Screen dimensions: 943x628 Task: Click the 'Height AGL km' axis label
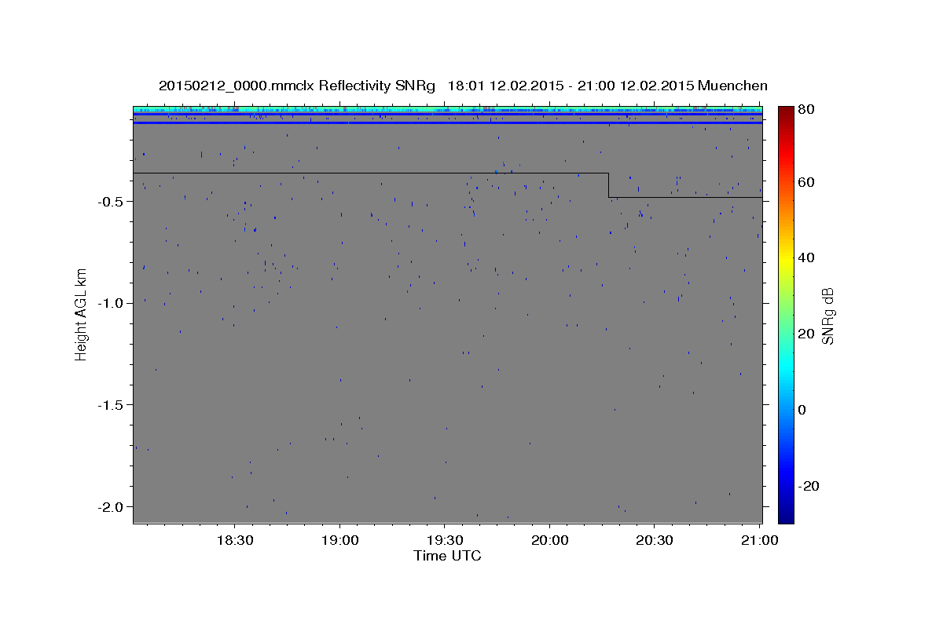(x=81, y=314)
